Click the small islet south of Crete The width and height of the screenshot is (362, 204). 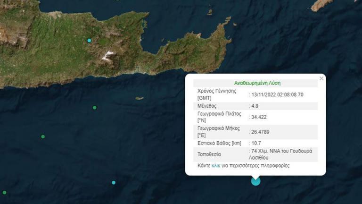[x=139, y=98]
